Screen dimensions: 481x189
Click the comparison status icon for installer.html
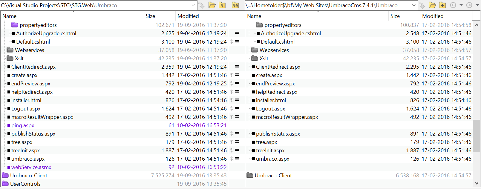tap(235, 100)
